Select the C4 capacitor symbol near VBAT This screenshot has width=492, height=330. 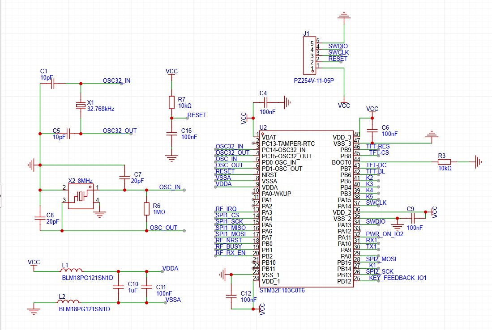(272, 102)
